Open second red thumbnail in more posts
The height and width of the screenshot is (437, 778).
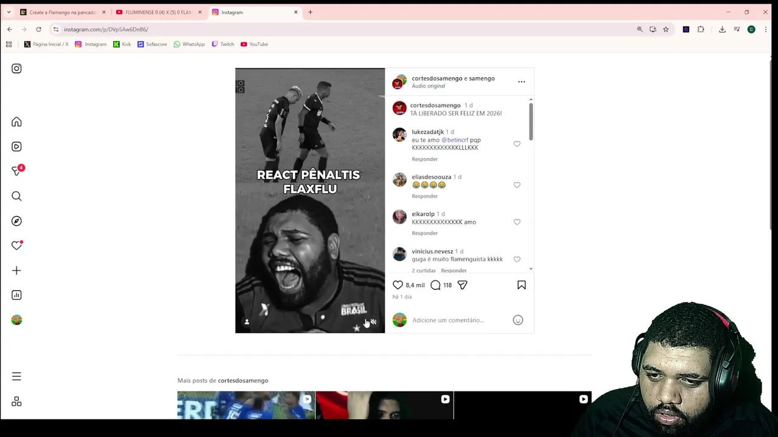tap(384, 405)
